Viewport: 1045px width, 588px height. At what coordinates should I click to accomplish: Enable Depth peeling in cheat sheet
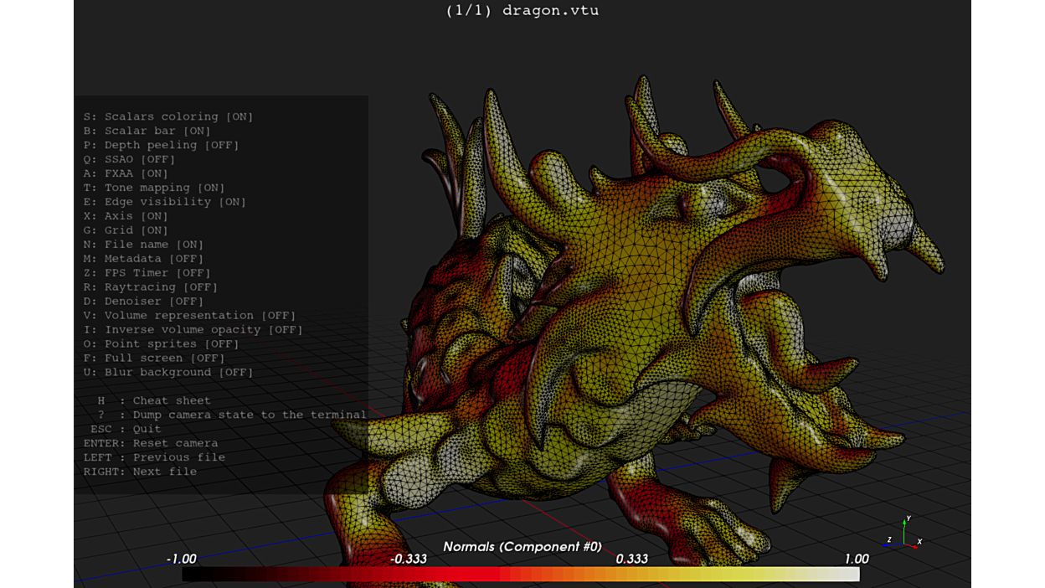tap(162, 145)
